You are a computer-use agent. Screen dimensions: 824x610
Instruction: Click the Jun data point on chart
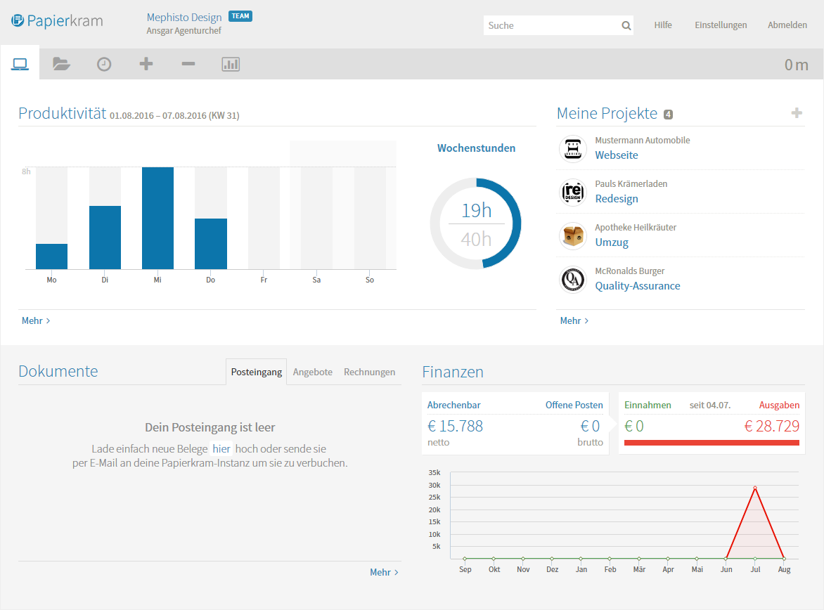point(726,558)
